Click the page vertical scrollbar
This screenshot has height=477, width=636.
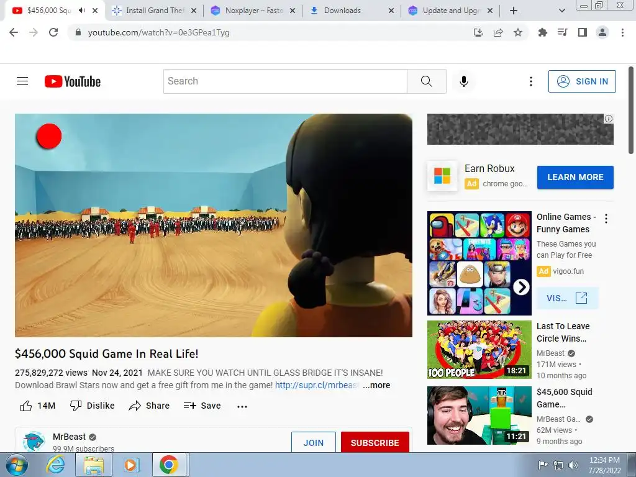click(x=631, y=111)
